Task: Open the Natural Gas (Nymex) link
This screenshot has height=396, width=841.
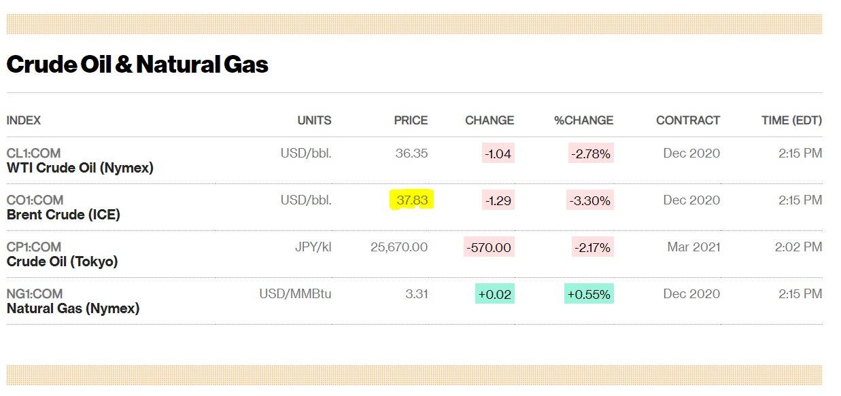Action: tap(73, 308)
